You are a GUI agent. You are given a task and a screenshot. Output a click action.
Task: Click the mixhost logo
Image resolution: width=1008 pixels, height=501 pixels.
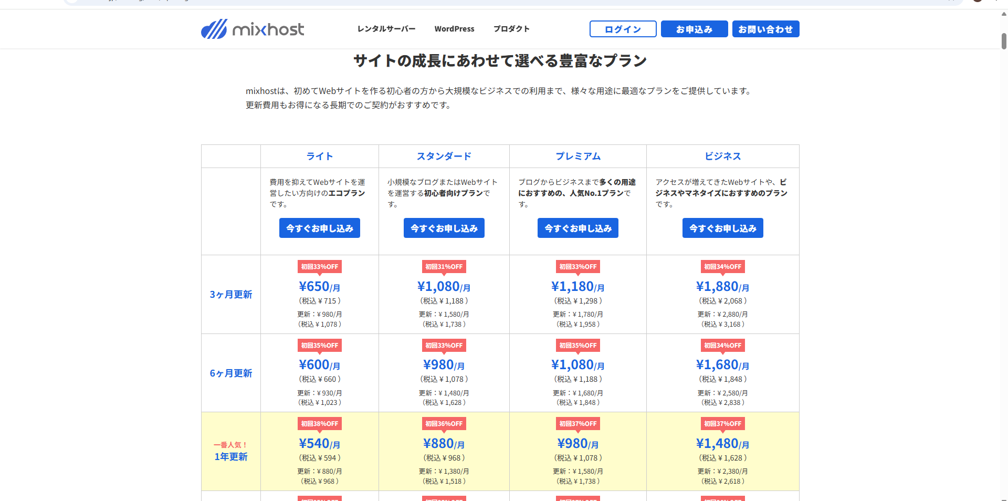pos(253,29)
